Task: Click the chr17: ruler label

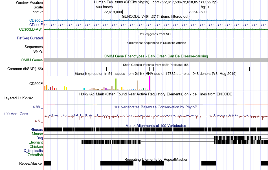Action: tap(38, 12)
